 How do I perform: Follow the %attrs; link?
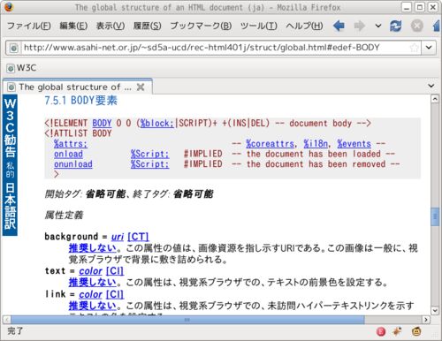(x=71, y=144)
